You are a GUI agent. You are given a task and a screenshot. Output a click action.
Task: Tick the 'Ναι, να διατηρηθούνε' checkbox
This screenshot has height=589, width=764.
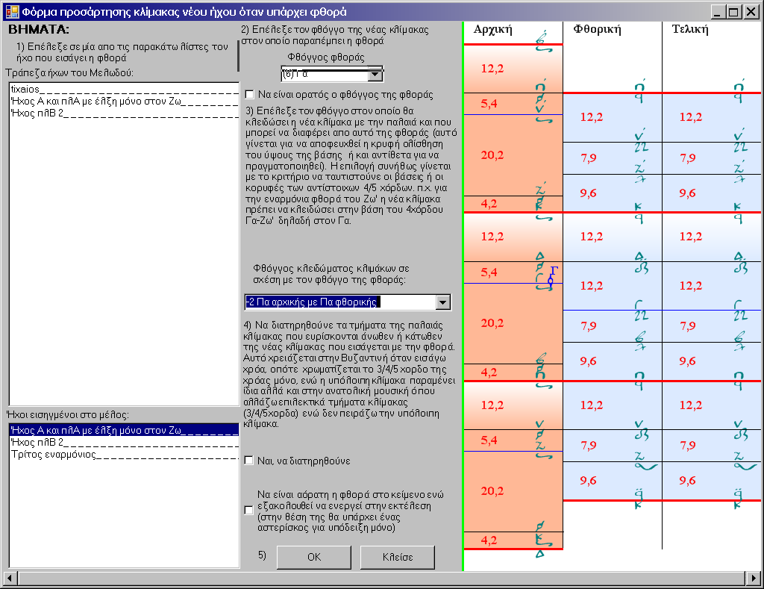click(250, 461)
